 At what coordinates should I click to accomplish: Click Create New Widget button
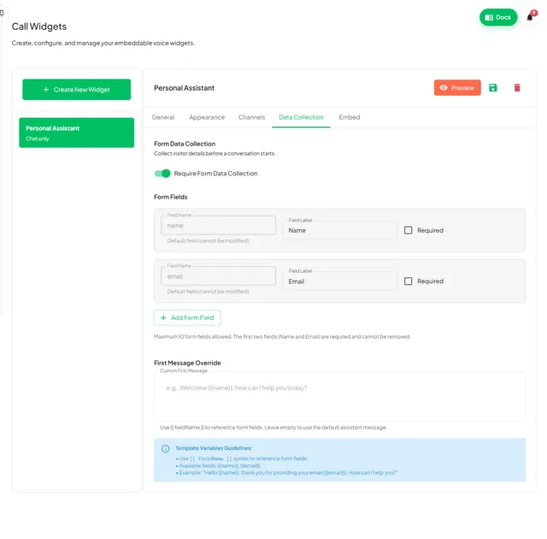(76, 90)
